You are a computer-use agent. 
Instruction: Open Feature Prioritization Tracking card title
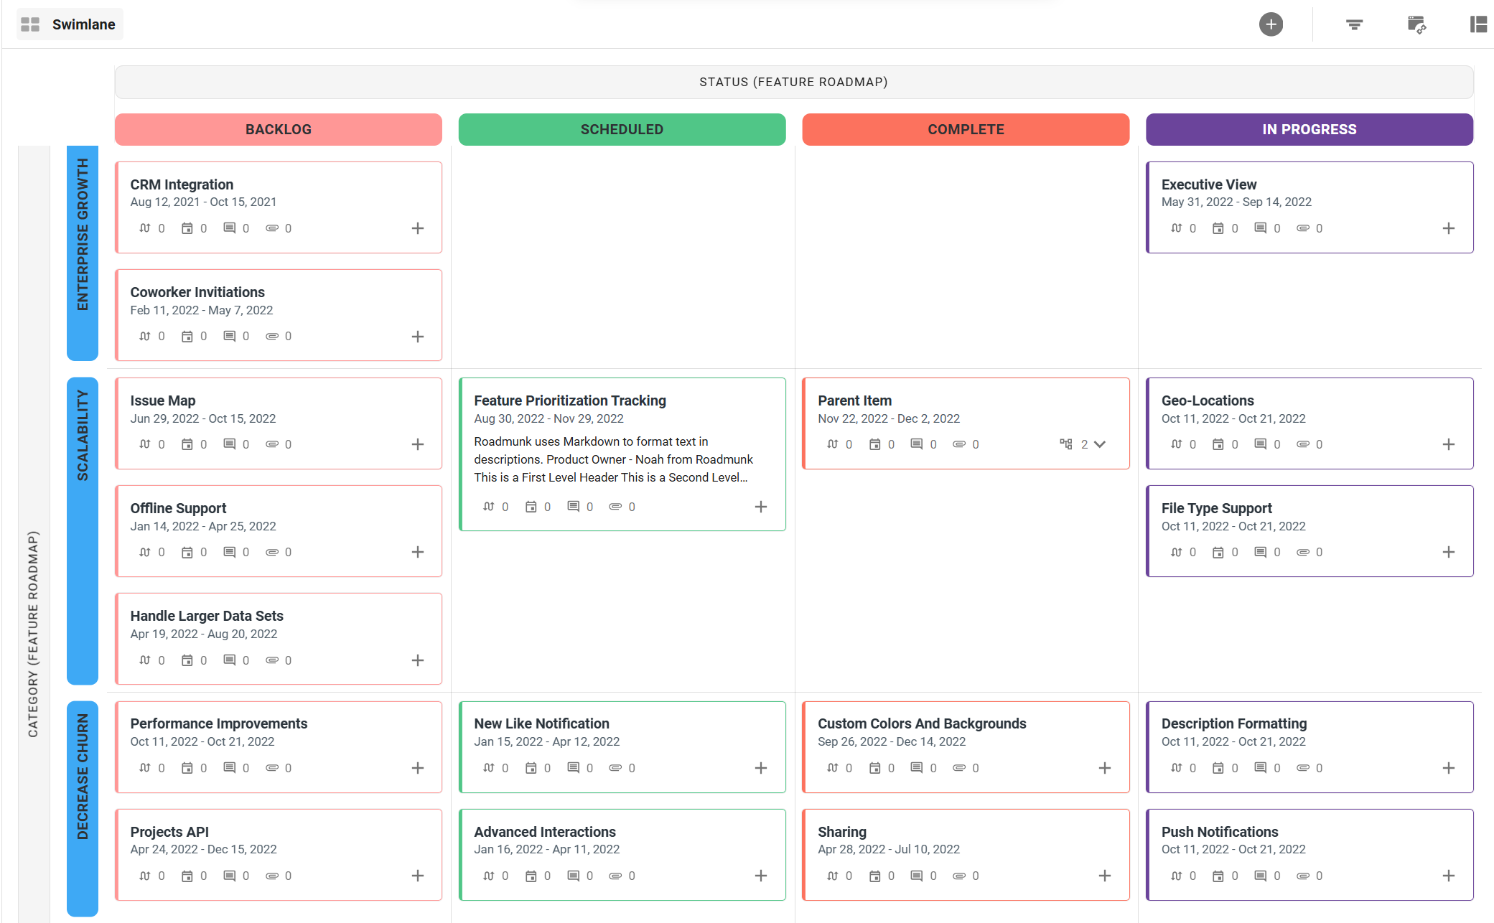coord(570,400)
